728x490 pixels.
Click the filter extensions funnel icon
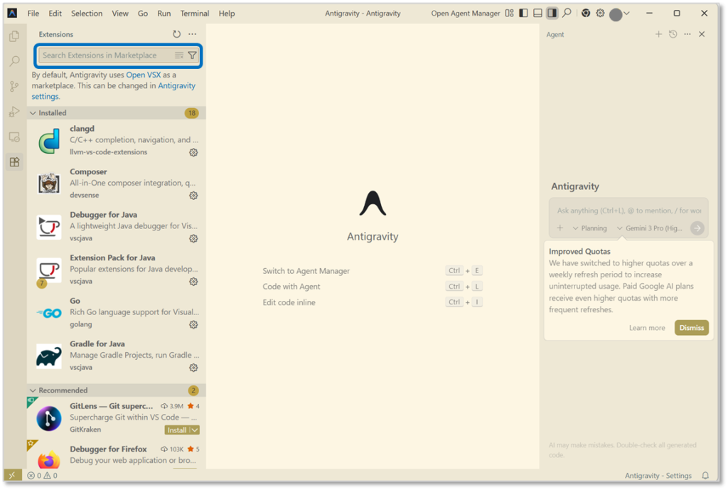coord(192,55)
